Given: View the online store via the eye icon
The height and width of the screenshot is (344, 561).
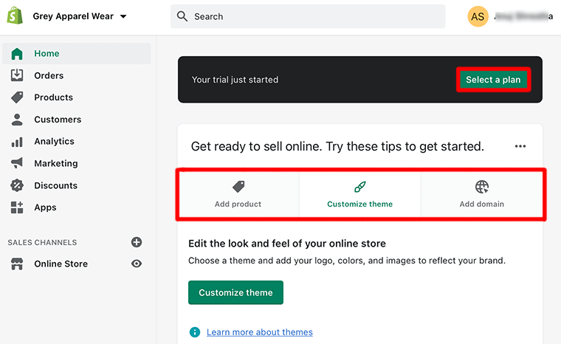Looking at the screenshot, I should point(137,264).
